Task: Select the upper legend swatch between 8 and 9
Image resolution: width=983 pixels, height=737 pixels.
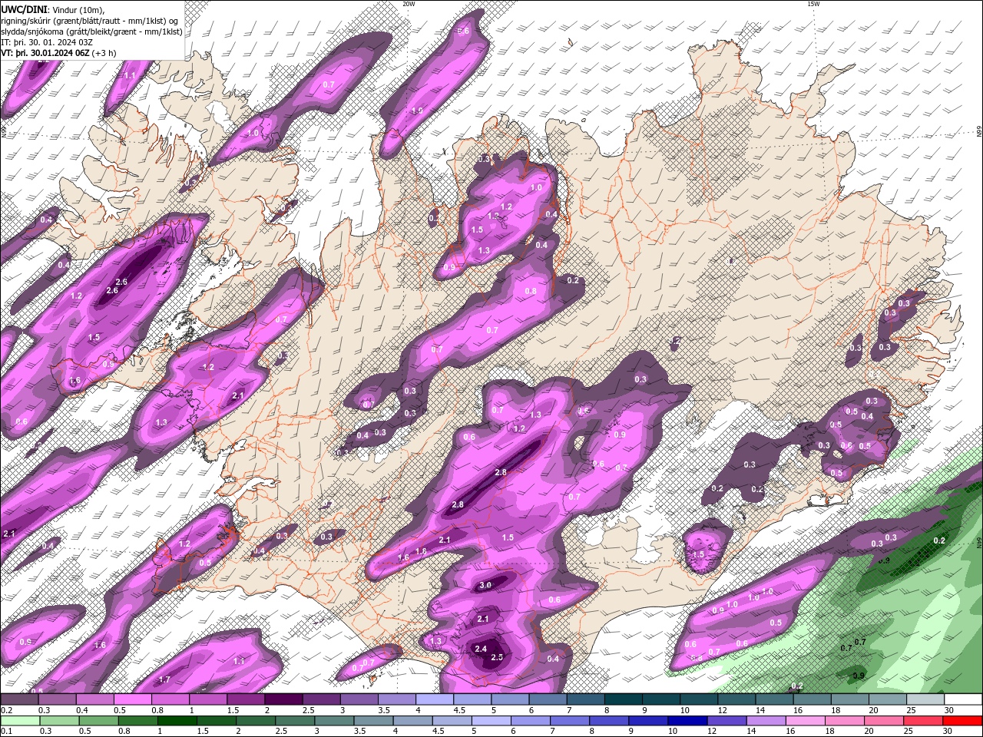Action: (624, 699)
